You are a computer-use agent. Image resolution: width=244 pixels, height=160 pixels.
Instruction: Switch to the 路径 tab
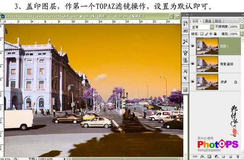coord(218,21)
